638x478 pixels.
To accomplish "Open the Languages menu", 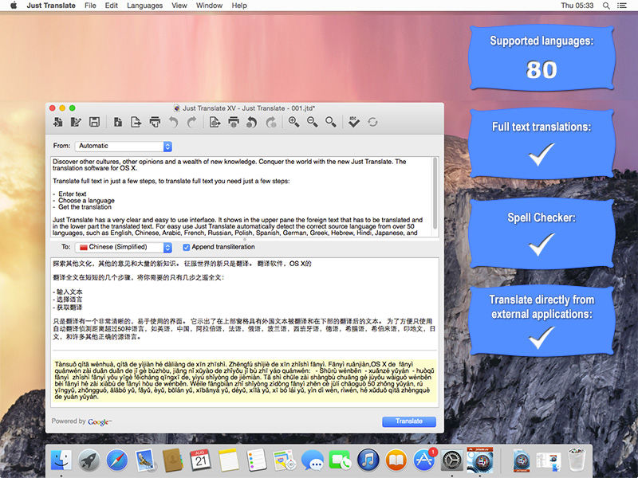I will point(144,6).
